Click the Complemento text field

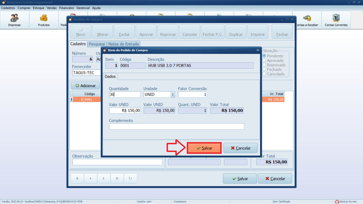point(177,126)
